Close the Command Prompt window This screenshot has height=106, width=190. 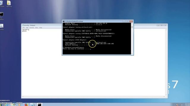pyautogui.click(x=131, y=21)
